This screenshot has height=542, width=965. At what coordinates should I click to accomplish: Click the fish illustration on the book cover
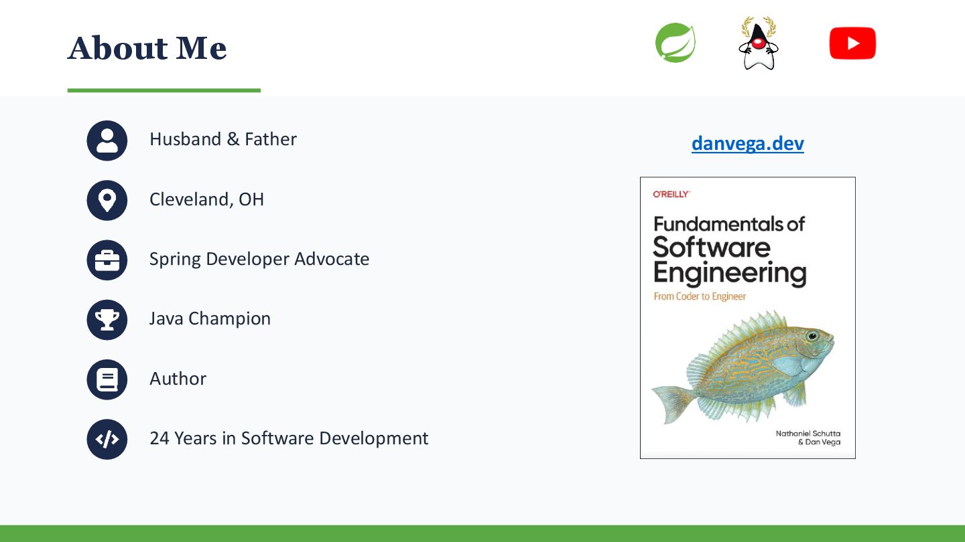coord(743,367)
